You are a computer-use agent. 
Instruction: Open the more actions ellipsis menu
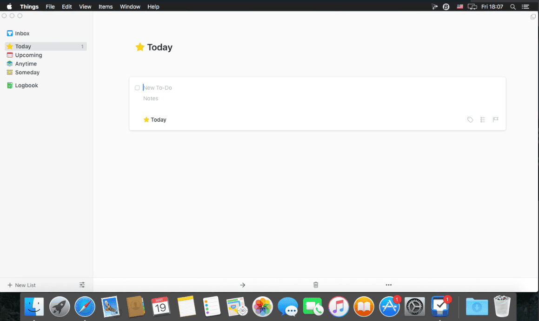pos(388,285)
